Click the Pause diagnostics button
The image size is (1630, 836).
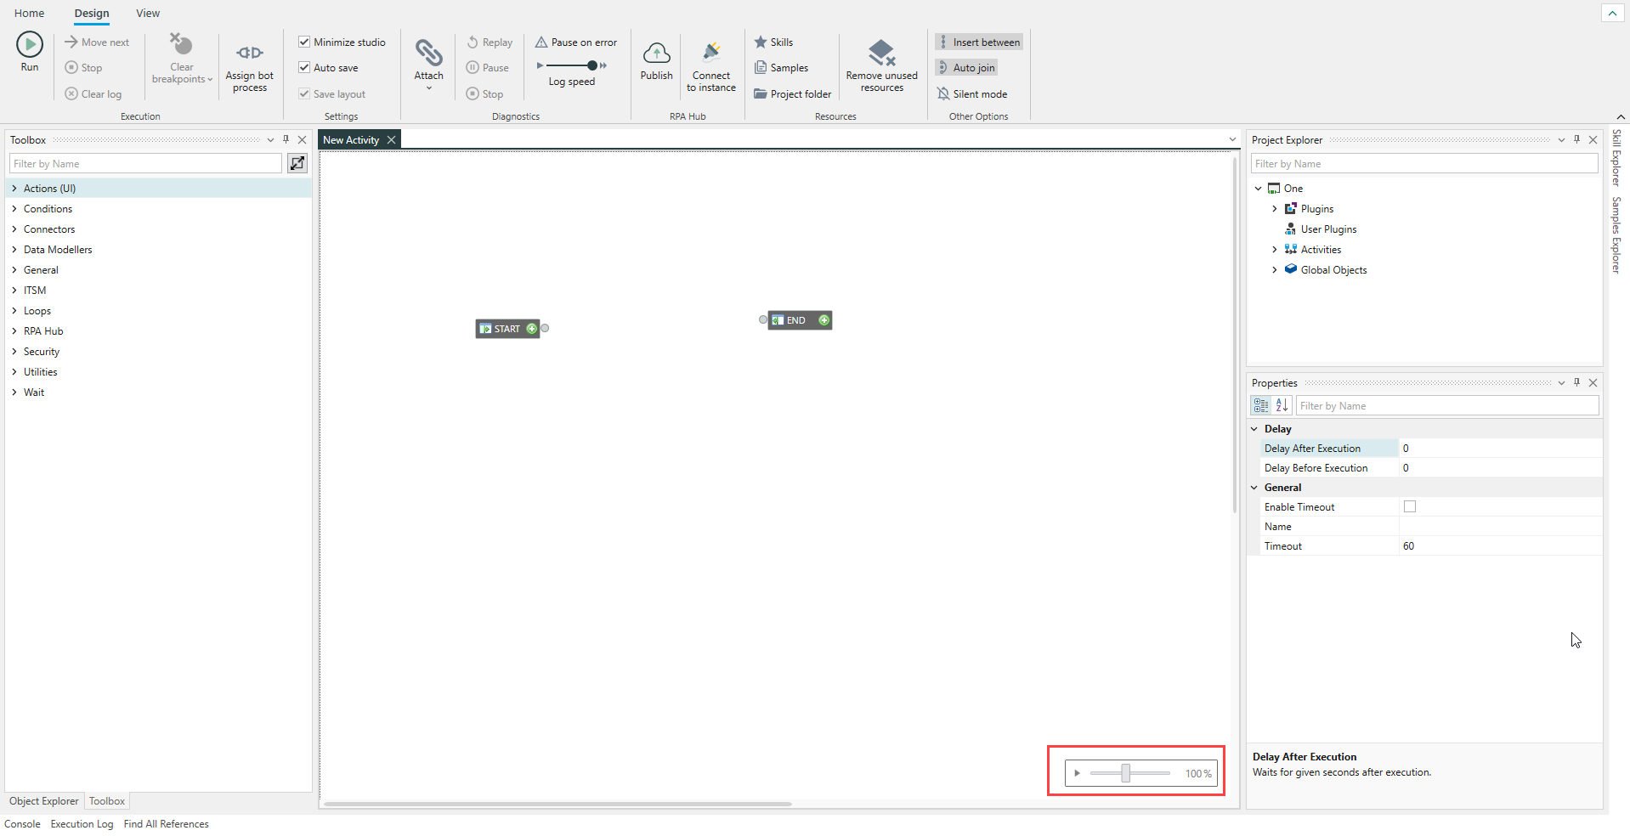[488, 68]
